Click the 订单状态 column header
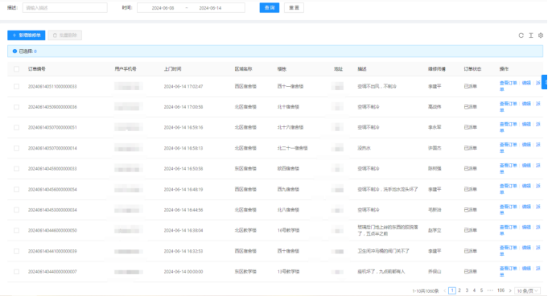 pyautogui.click(x=472, y=69)
